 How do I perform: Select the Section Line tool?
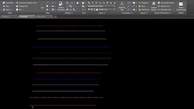tap(164, 6)
